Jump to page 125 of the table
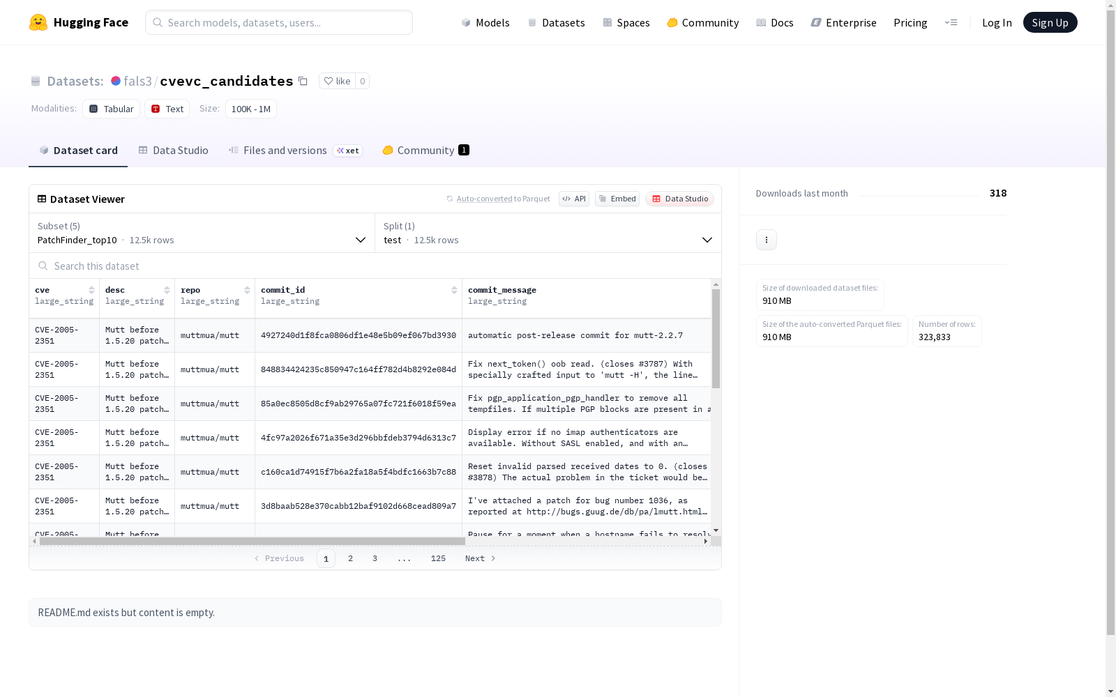Viewport: 1116px width, 697px height. 438,558
